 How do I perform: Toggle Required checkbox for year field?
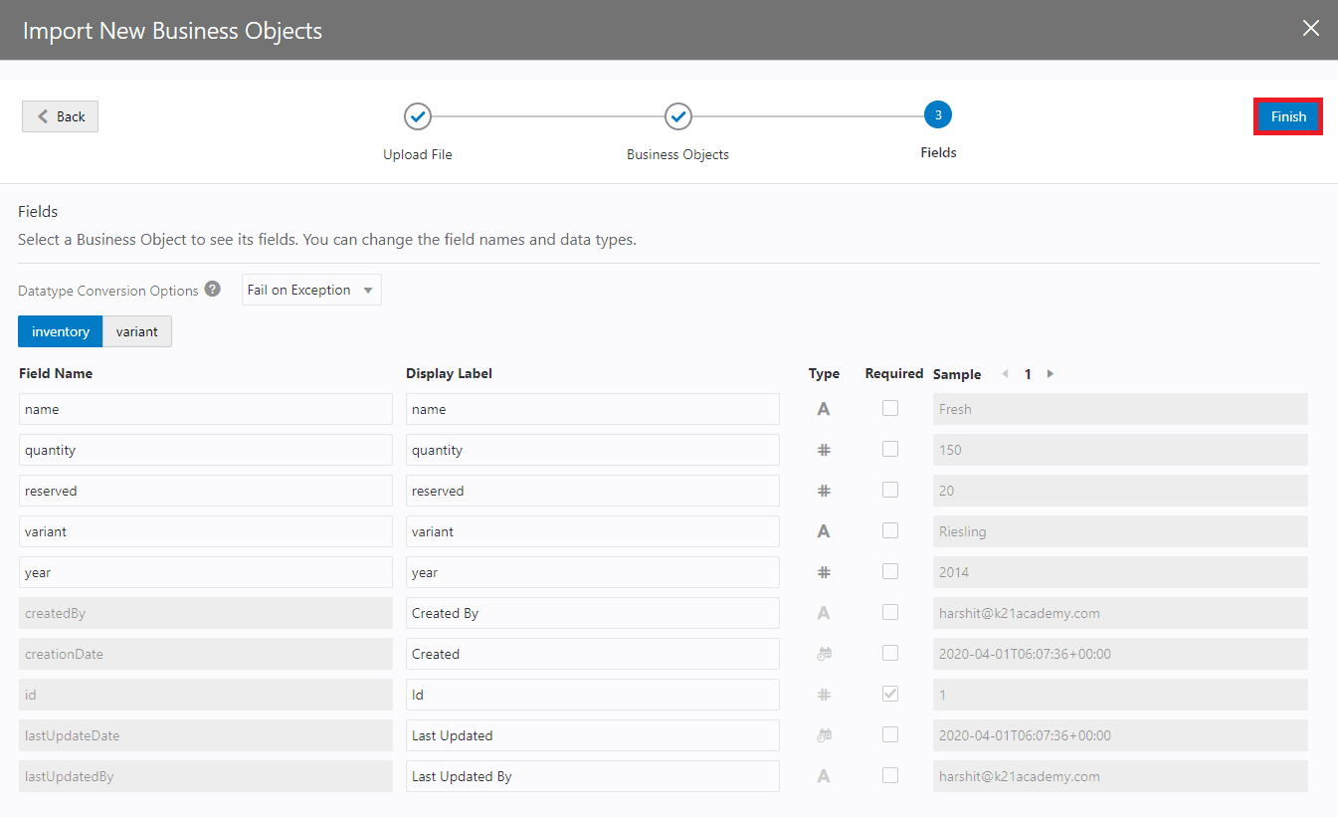(890, 571)
